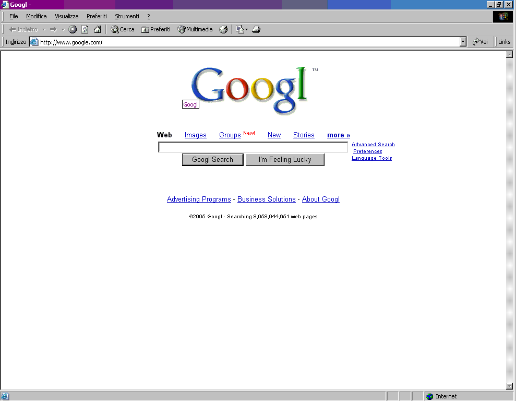Click the Internet zone globe icon
This screenshot has height=401, width=516.
429,396
